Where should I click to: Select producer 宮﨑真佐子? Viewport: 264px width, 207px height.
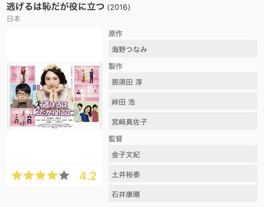pyautogui.click(x=183, y=121)
